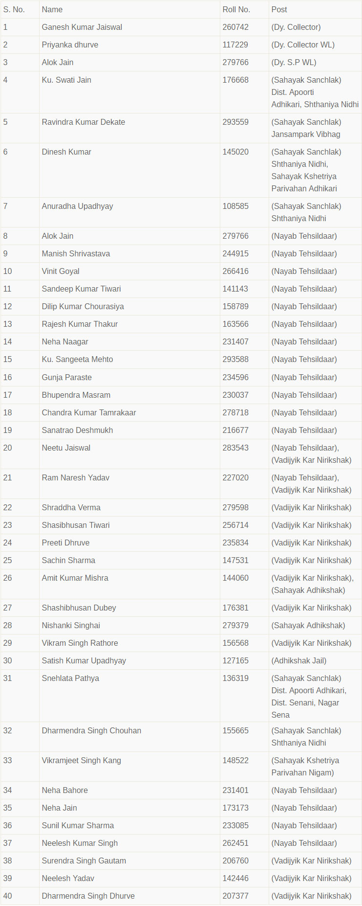Image resolution: width=362 pixels, height=906 pixels.
Task: Select the name Chandra Kumar Tamrakaar
Action: (89, 412)
